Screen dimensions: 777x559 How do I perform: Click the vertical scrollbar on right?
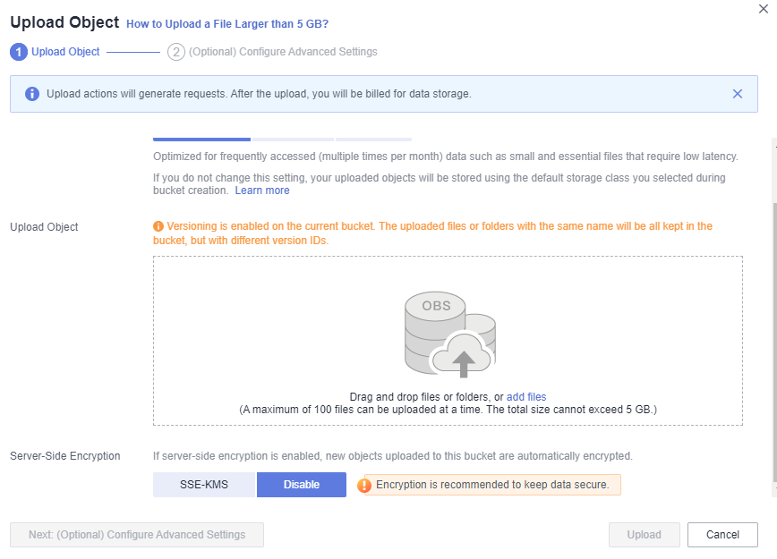pos(774,342)
